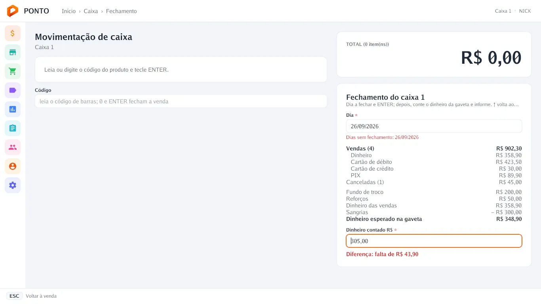Click the Cartão de débito row
Screen dimensions: 541x304
(x=434, y=162)
